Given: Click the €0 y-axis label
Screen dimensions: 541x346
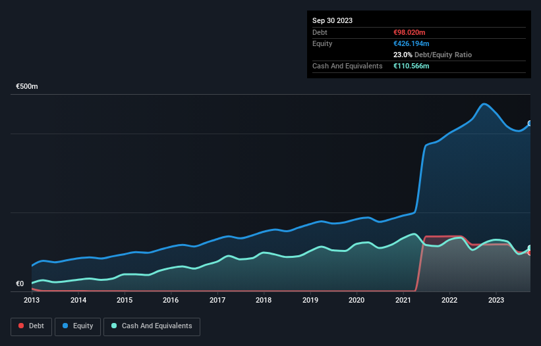Looking at the screenshot, I should click(x=20, y=284).
